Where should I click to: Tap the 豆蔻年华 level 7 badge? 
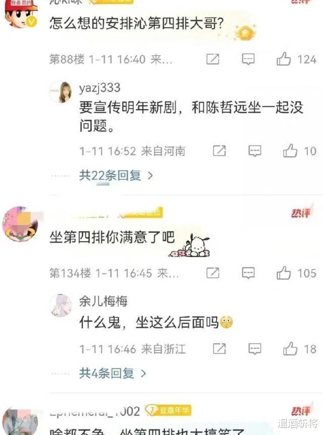pyautogui.click(x=168, y=410)
